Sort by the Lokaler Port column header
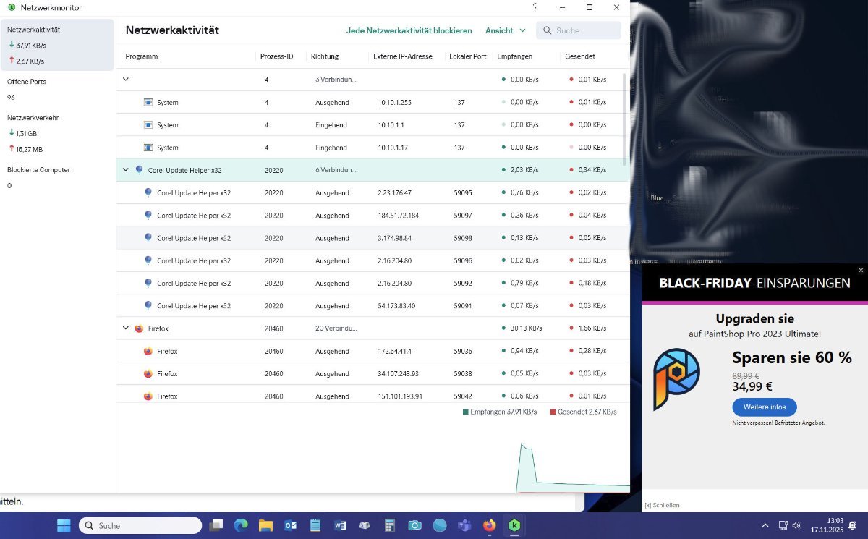The width and height of the screenshot is (868, 539). tap(467, 56)
